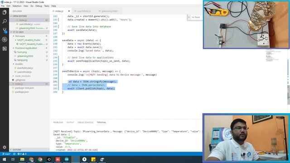Open the Debug view in activity bar
This screenshot has height=163, width=290.
[x=5, y=39]
